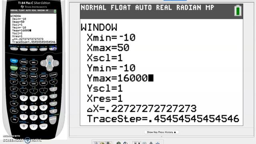Click the division key
Screen dimensions: 256x144
click(53, 89)
